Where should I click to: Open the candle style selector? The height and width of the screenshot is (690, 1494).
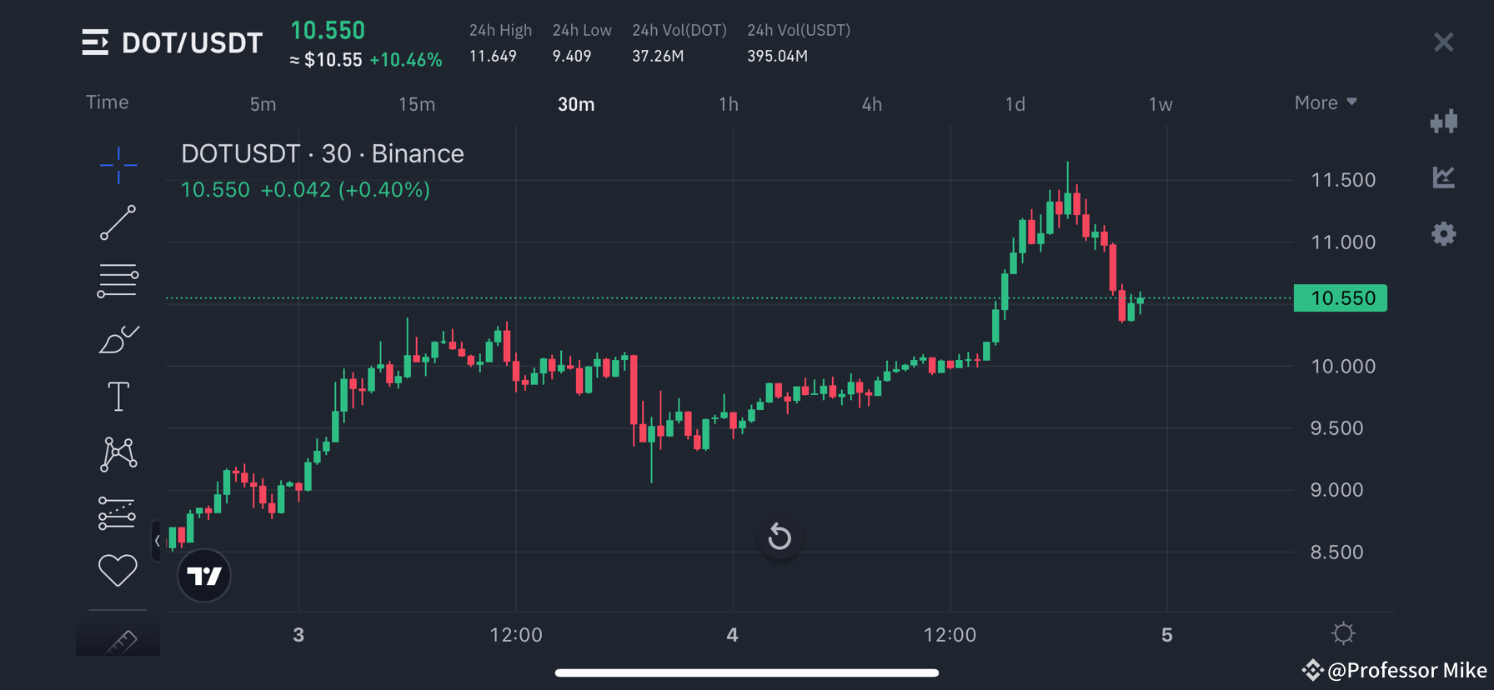tap(1444, 122)
